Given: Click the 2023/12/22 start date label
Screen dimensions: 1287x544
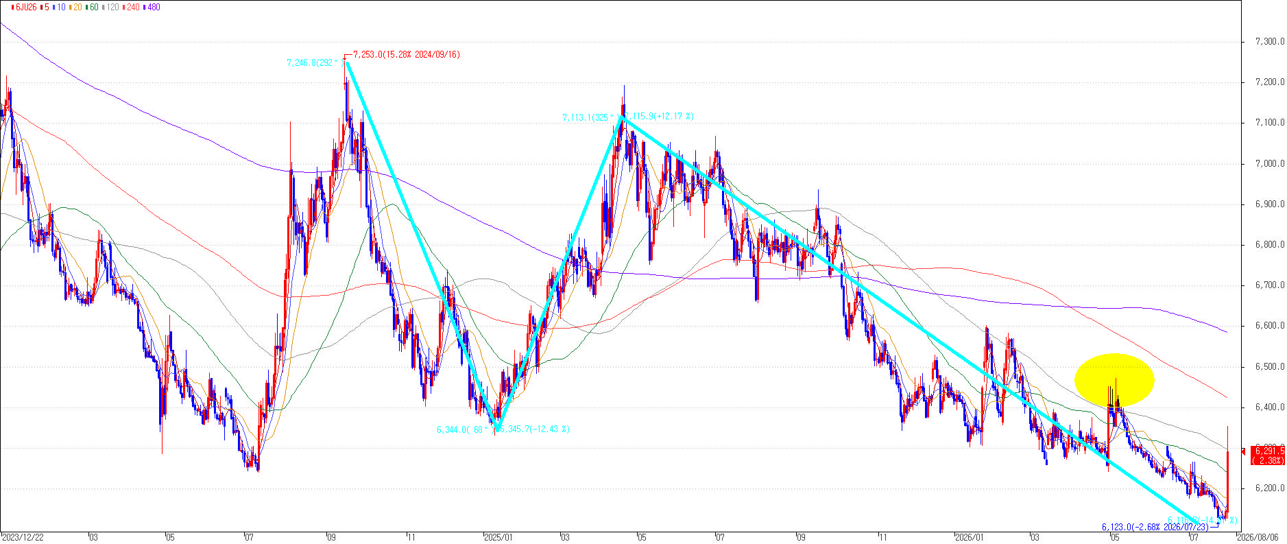Looking at the screenshot, I should [x=23, y=538].
